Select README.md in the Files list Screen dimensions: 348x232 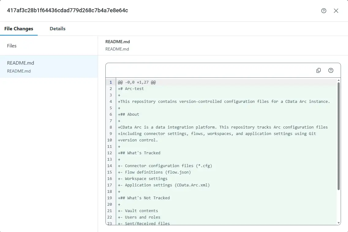pyautogui.click(x=49, y=66)
